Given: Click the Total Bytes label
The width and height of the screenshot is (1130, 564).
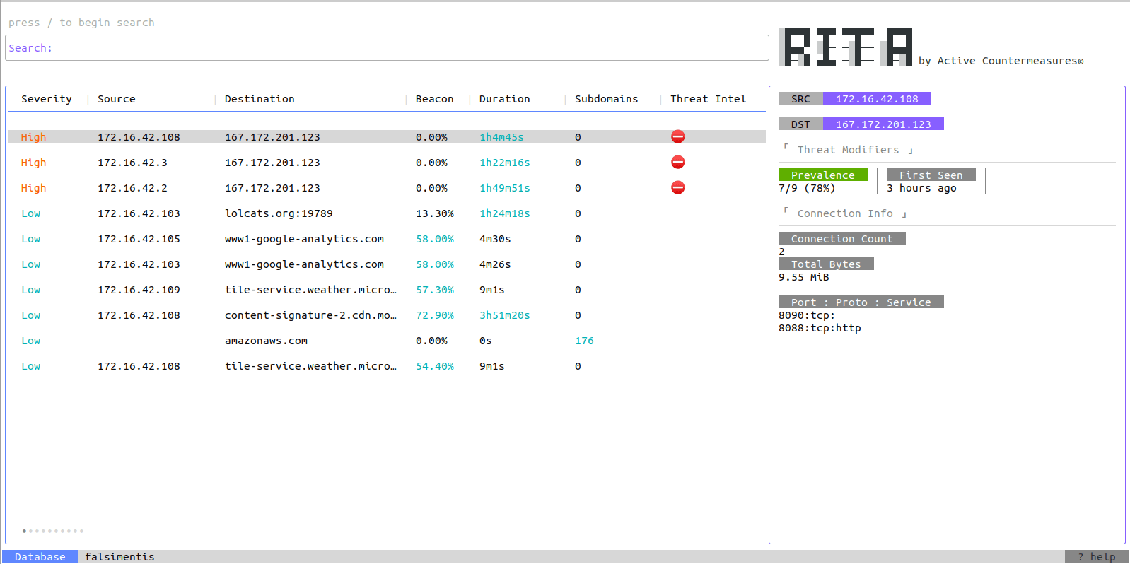Looking at the screenshot, I should [x=826, y=264].
